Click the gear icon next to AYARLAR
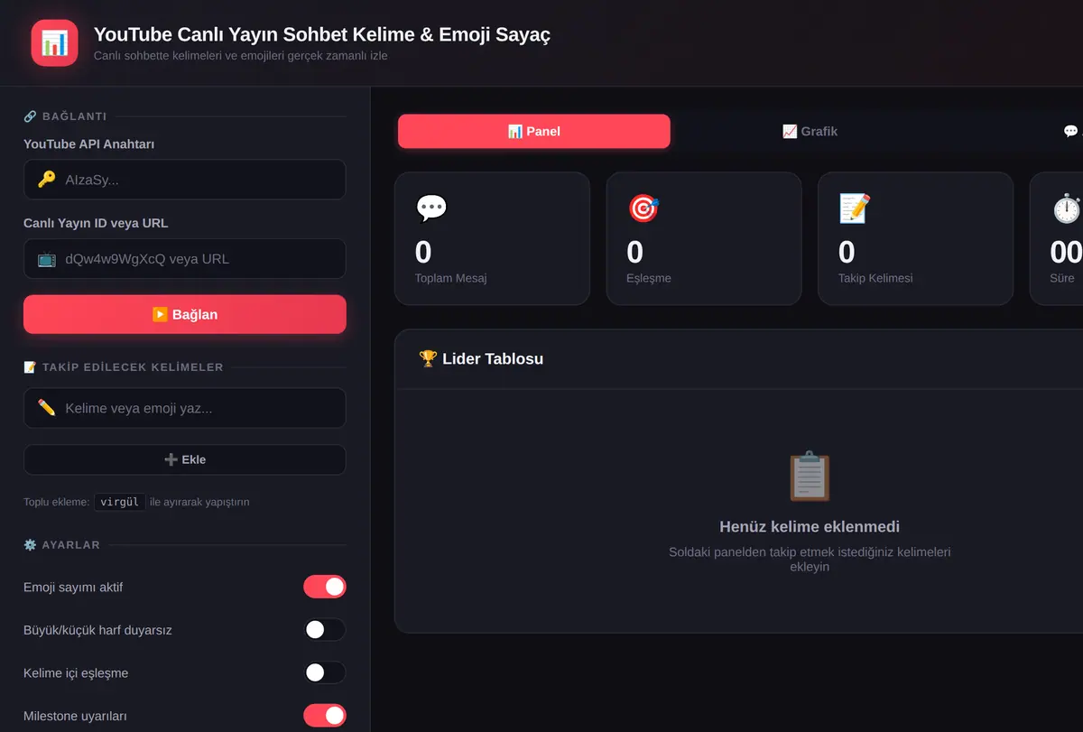This screenshot has width=1083, height=732. 30,545
